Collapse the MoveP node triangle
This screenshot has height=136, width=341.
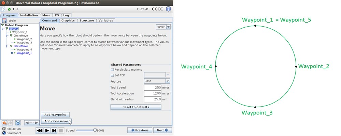point(7,29)
